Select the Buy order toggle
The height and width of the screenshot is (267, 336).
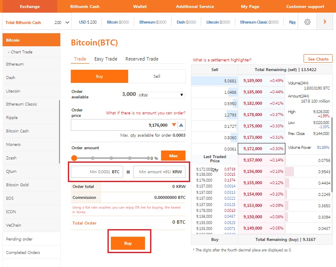tap(99, 77)
